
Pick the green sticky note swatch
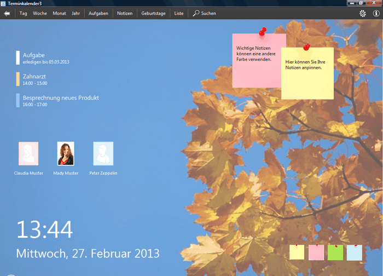[x=335, y=252]
